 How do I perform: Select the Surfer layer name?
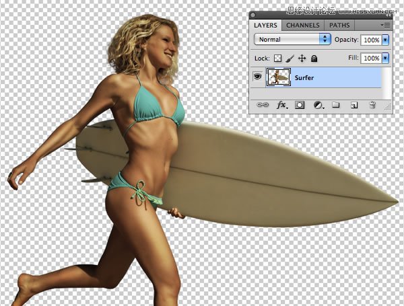coord(304,78)
